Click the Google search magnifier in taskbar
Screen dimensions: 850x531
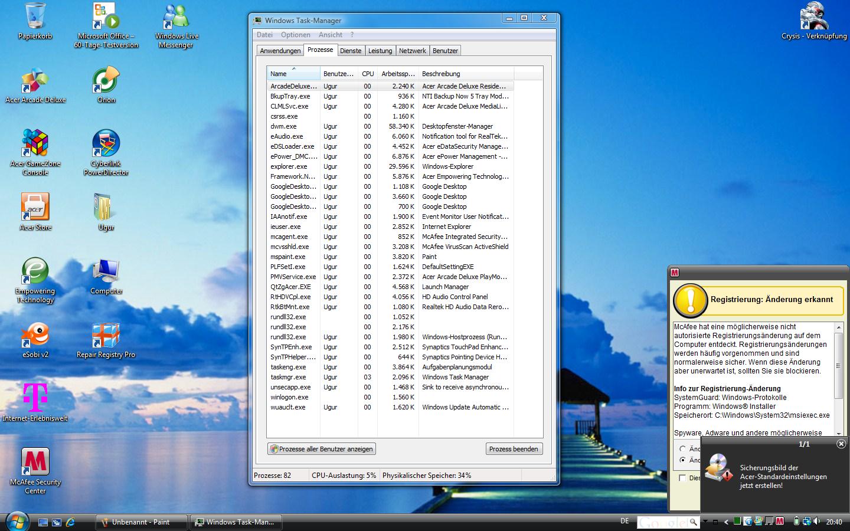pyautogui.click(x=693, y=522)
